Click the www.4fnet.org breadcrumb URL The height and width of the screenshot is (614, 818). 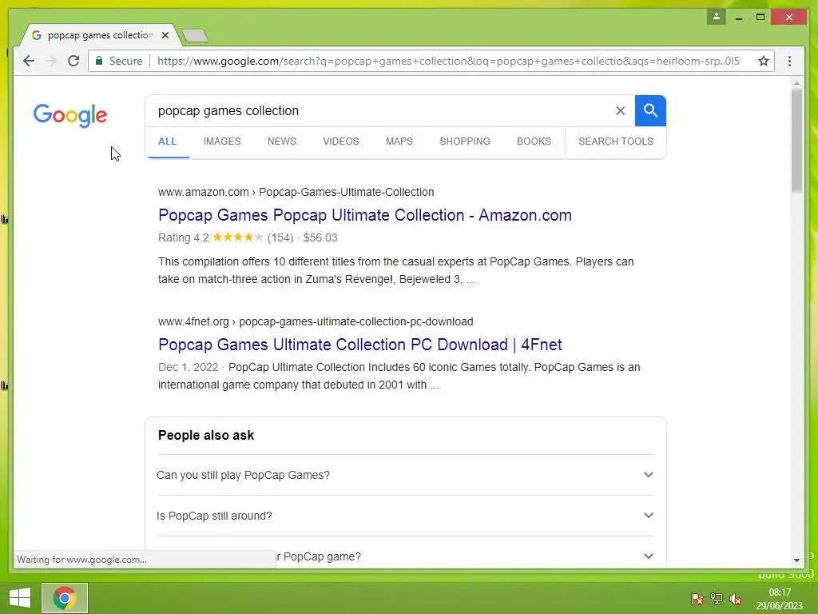coord(316,321)
